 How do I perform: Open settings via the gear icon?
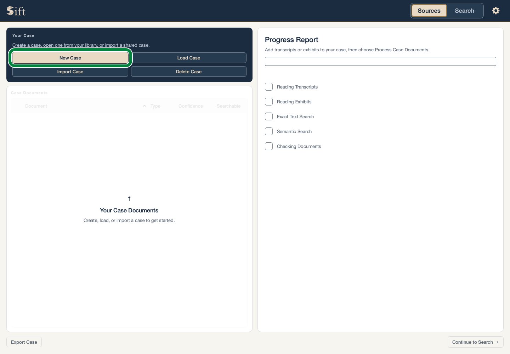(496, 11)
